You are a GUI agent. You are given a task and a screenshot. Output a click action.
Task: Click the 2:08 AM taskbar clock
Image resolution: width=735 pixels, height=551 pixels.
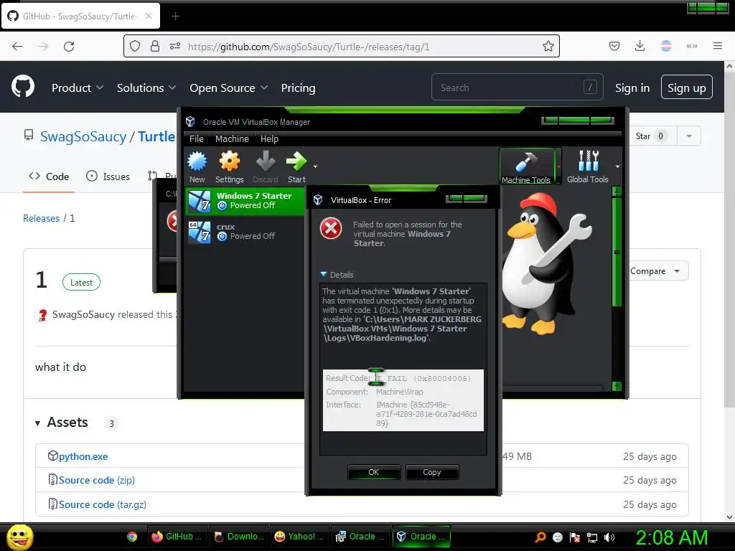(x=671, y=537)
